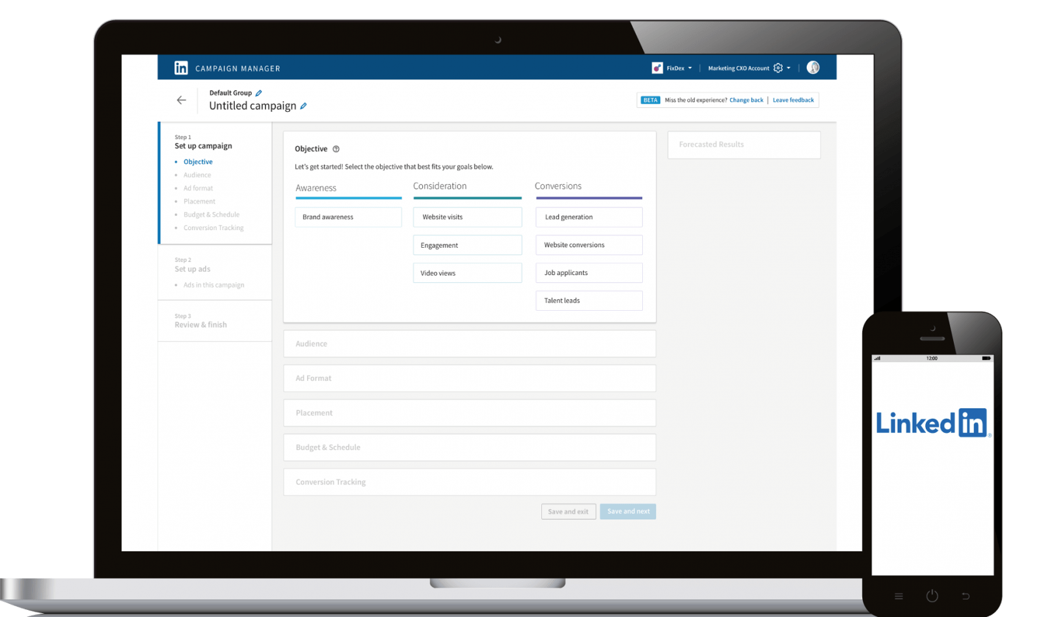Viewport: 1041px width, 617px height.
Task: Select Objective in the sidebar steps
Action: click(x=198, y=162)
